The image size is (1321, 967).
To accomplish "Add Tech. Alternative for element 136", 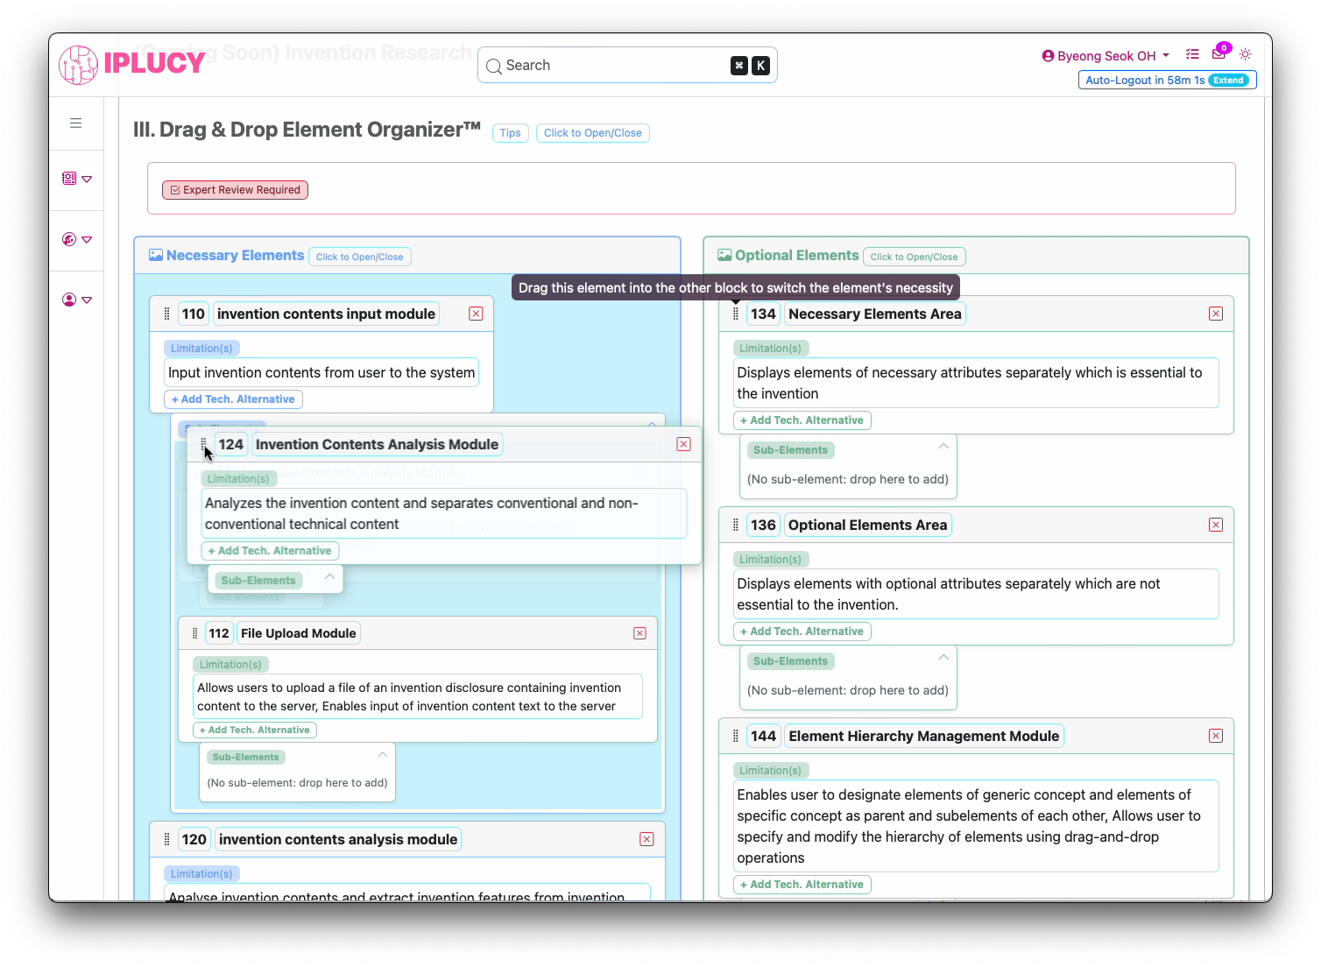I will click(x=802, y=632).
